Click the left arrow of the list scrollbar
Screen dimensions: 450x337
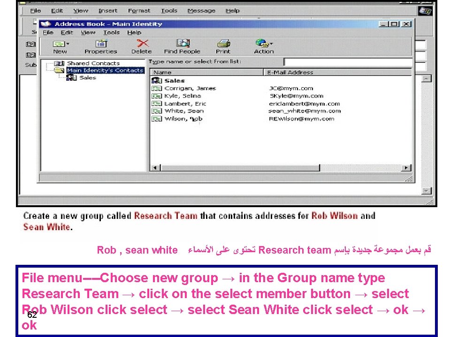click(x=155, y=168)
